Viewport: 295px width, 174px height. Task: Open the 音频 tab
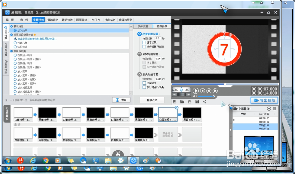[x=24, y=20]
